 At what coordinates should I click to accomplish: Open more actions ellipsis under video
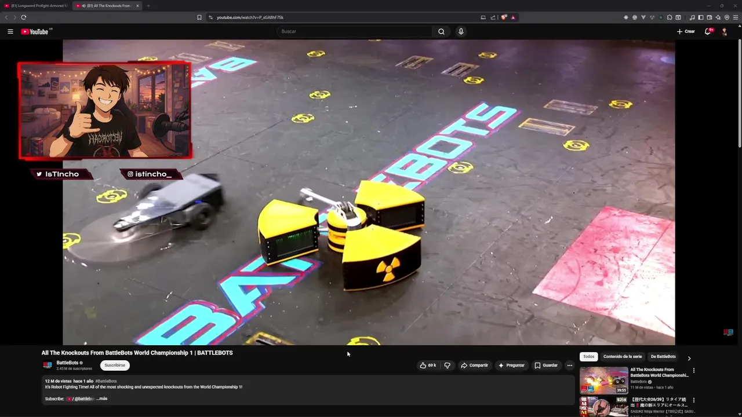569,365
